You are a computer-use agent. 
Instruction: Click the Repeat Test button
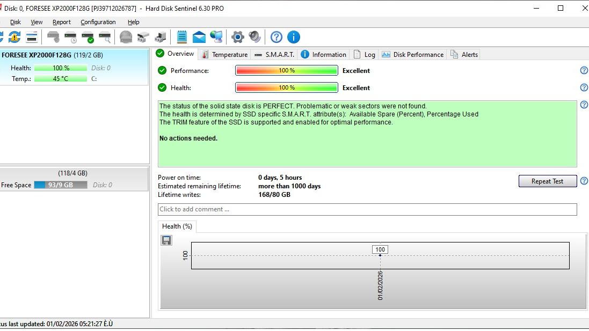(x=548, y=181)
